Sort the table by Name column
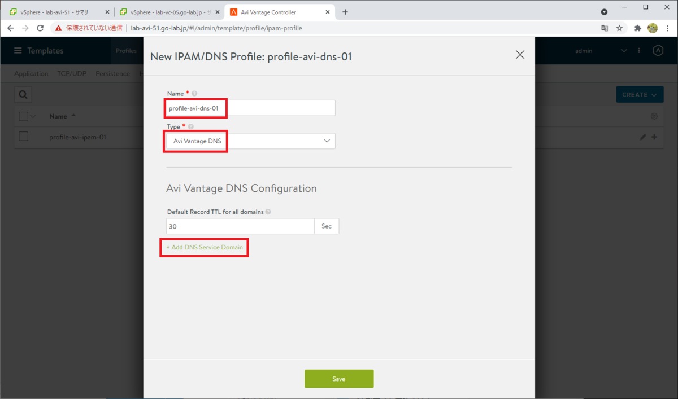The image size is (678, 399). 58,116
